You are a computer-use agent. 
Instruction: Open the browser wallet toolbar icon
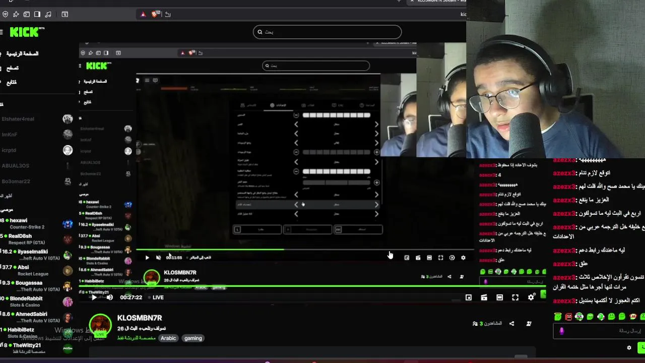point(27,14)
